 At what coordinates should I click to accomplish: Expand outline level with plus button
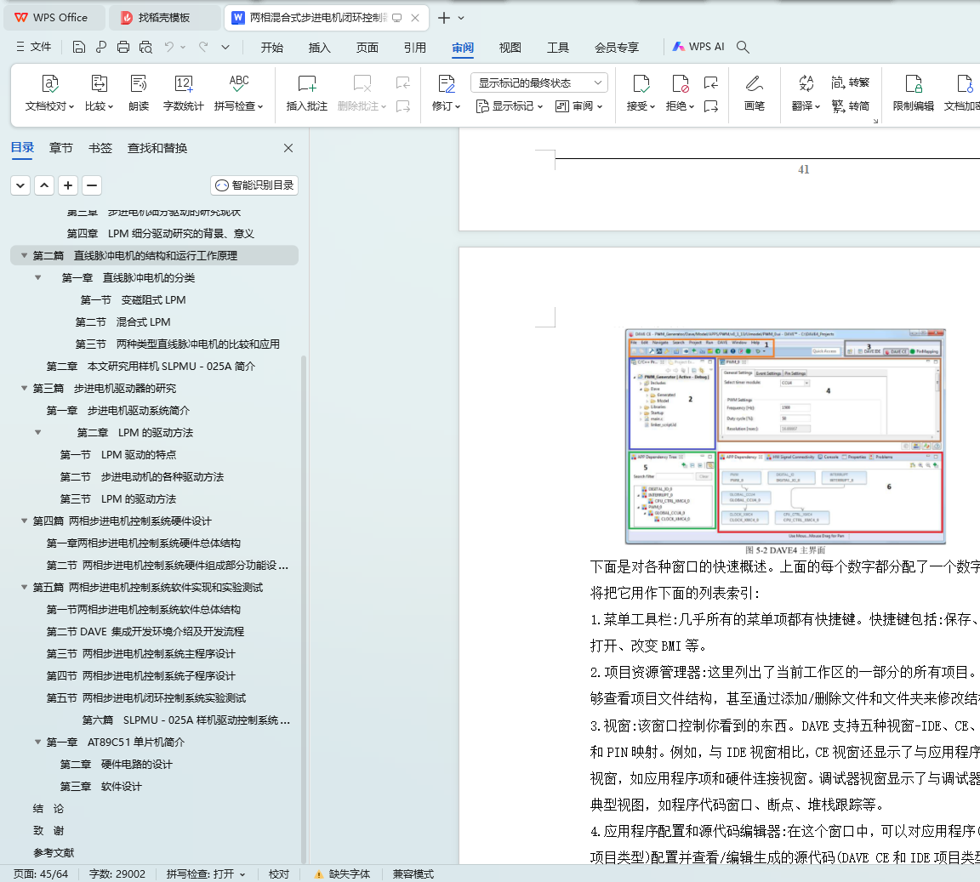[x=68, y=185]
